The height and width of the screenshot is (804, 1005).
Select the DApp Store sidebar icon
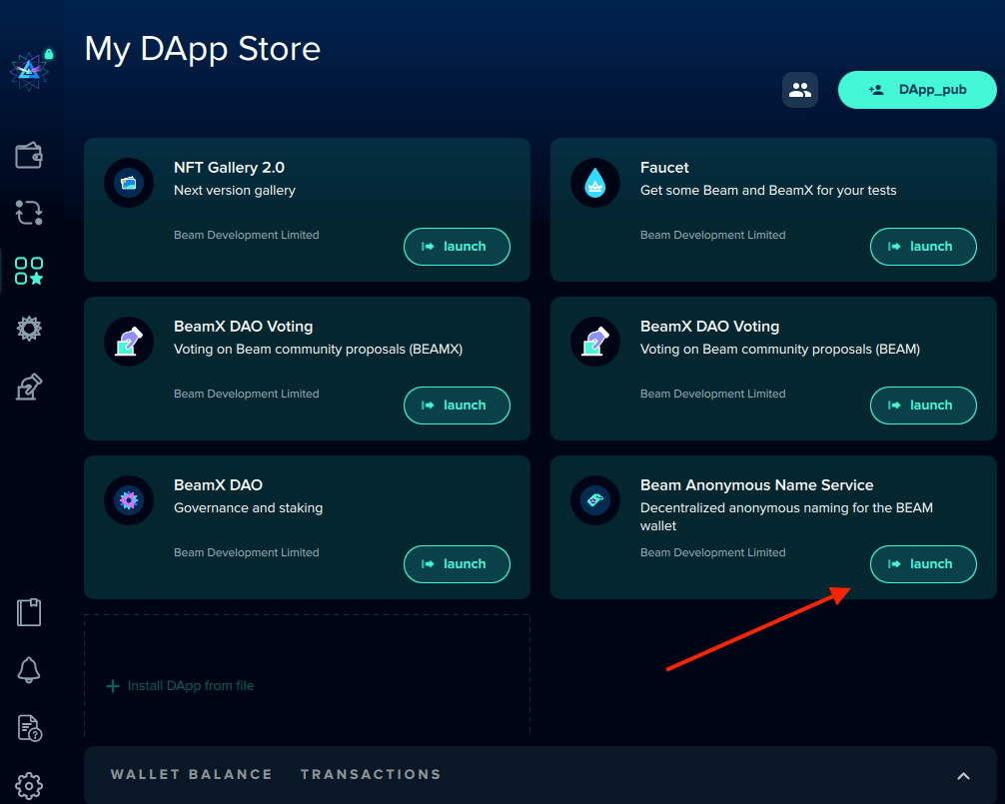pyautogui.click(x=29, y=271)
